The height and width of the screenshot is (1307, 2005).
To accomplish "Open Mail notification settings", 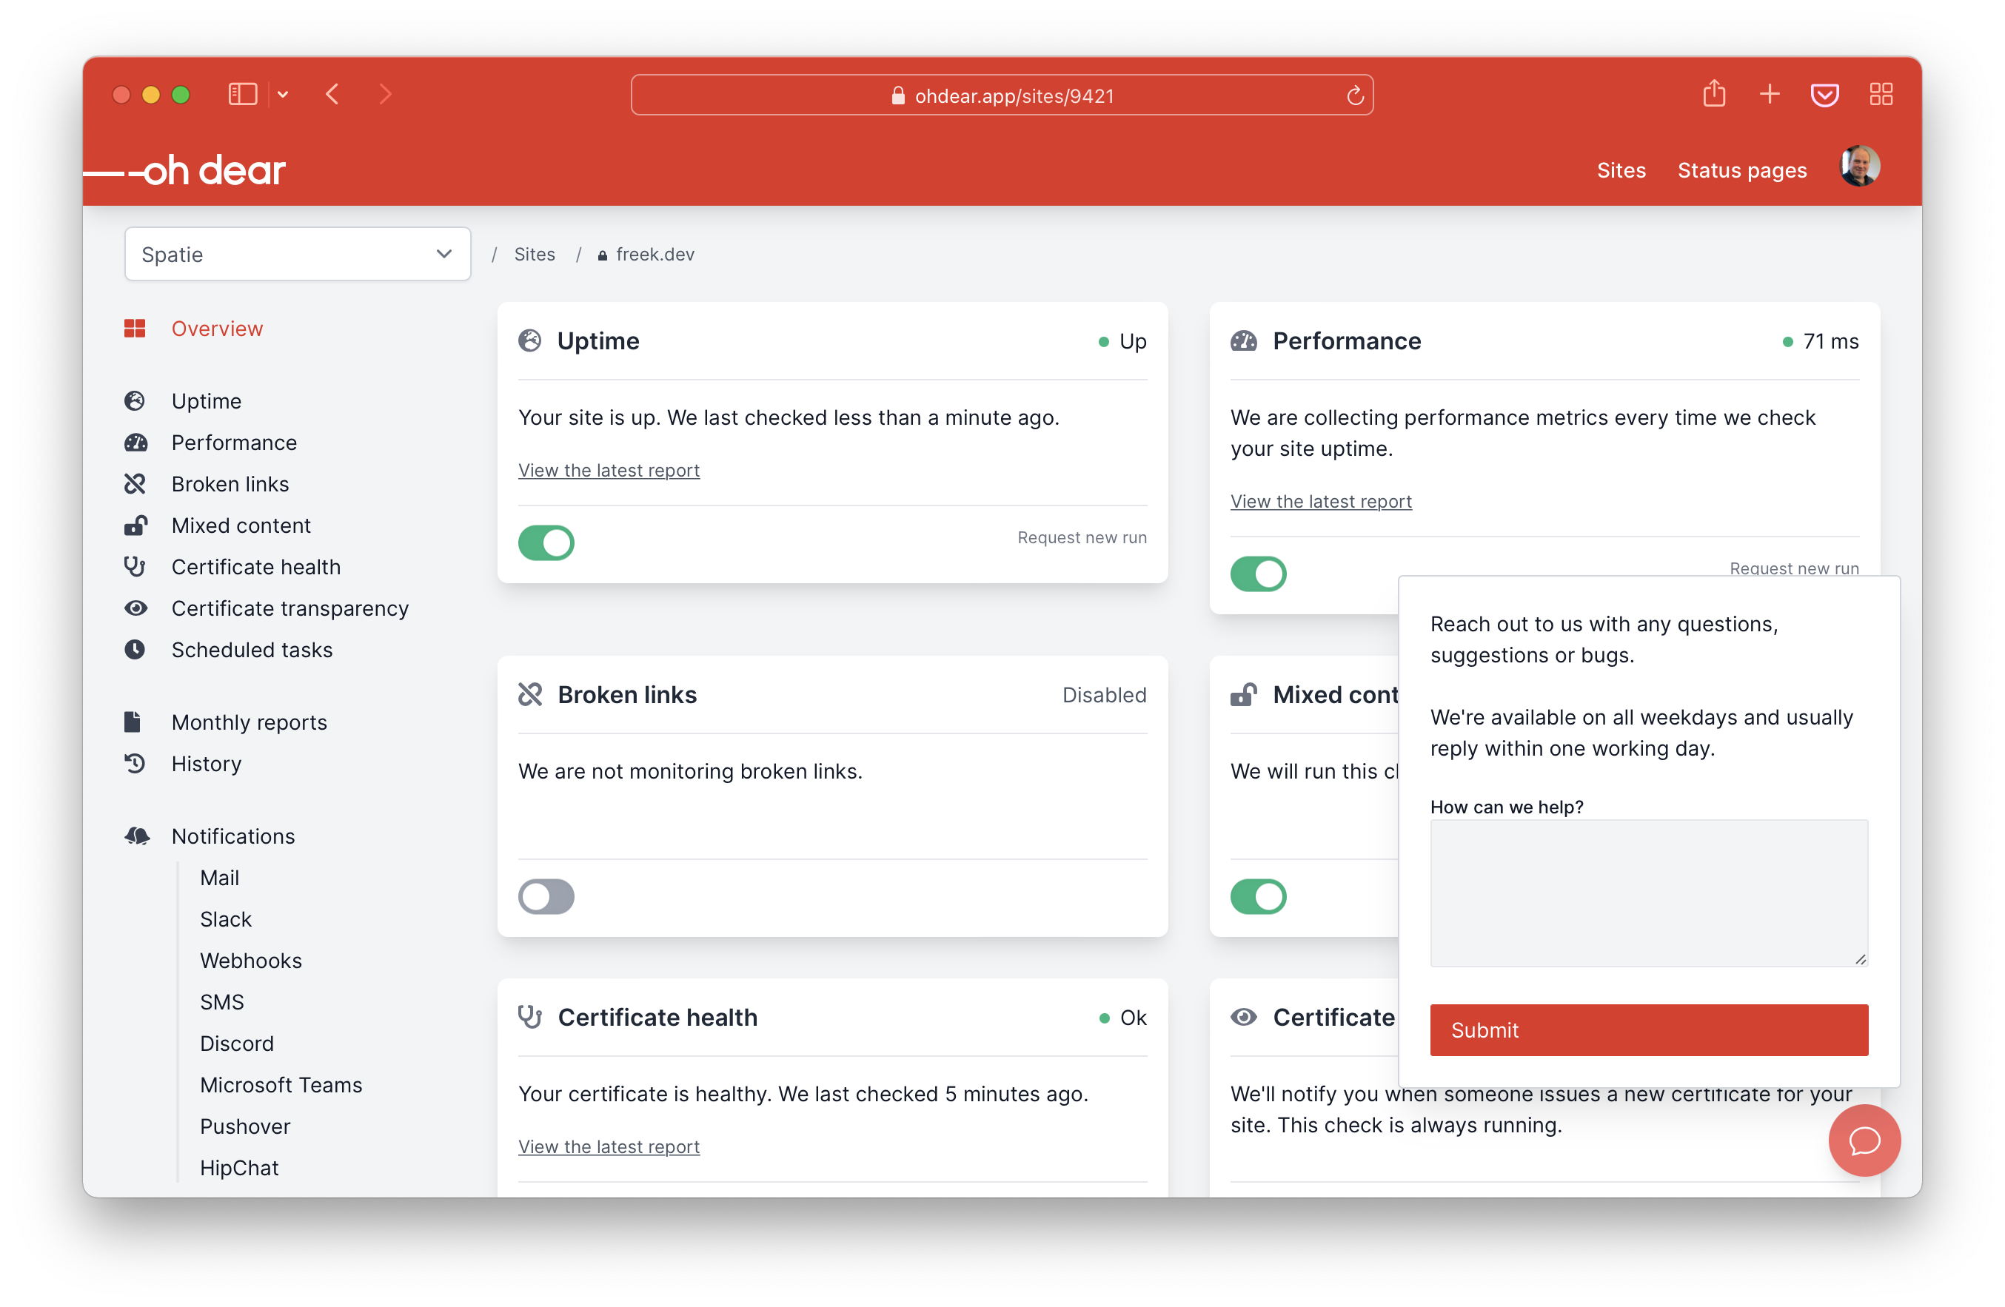I will pyautogui.click(x=219, y=877).
